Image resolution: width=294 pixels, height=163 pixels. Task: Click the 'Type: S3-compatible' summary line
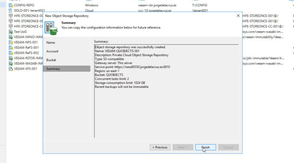(x=109, y=59)
